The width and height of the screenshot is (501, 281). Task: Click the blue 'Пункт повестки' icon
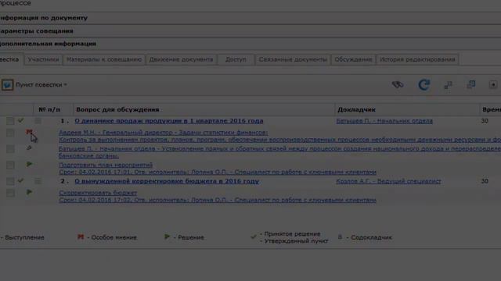tap(7, 85)
